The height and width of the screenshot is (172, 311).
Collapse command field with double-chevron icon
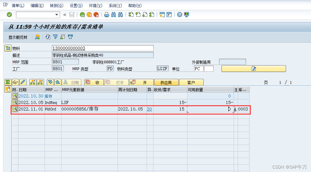[65, 15]
